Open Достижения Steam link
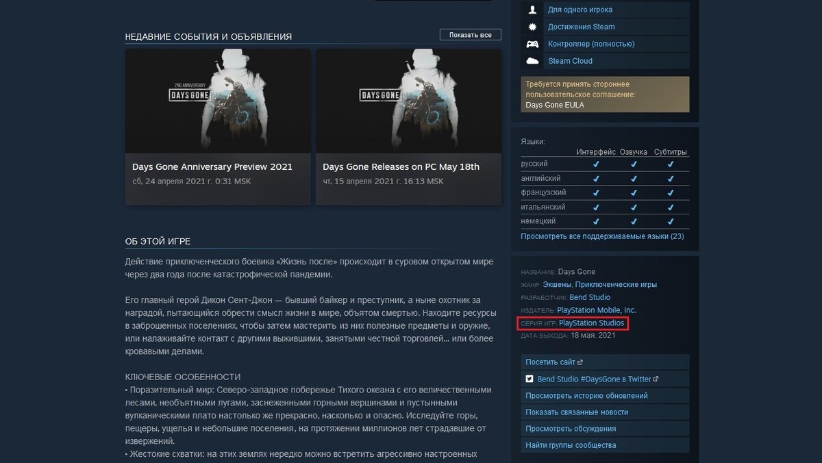Viewport: 822px width, 463px height. click(x=582, y=27)
